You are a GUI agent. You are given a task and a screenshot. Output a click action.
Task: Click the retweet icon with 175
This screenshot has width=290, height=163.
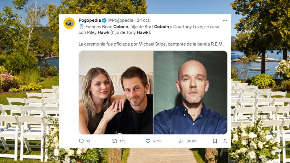tap(115, 141)
